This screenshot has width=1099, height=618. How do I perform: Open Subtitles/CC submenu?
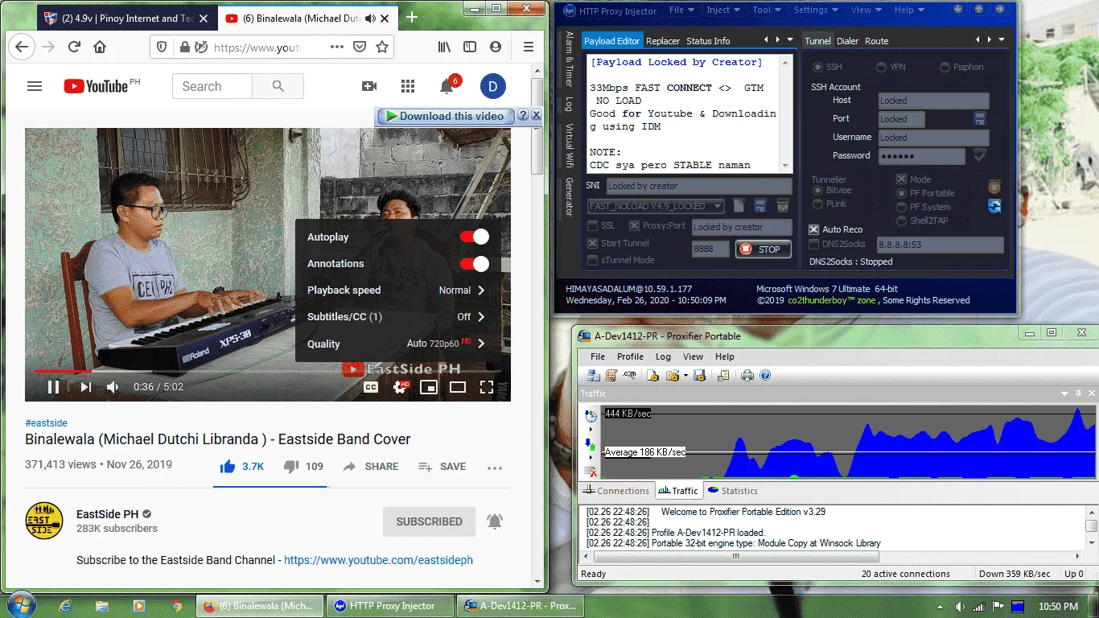pos(398,316)
